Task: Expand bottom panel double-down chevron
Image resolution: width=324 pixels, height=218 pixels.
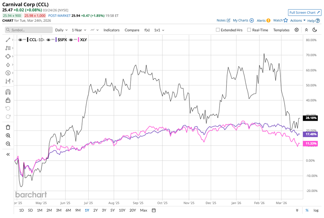Action: (x=297, y=210)
